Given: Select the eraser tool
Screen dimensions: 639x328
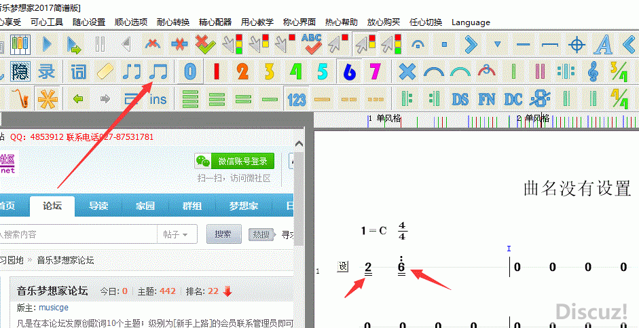Looking at the screenshot, I should tap(105, 72).
